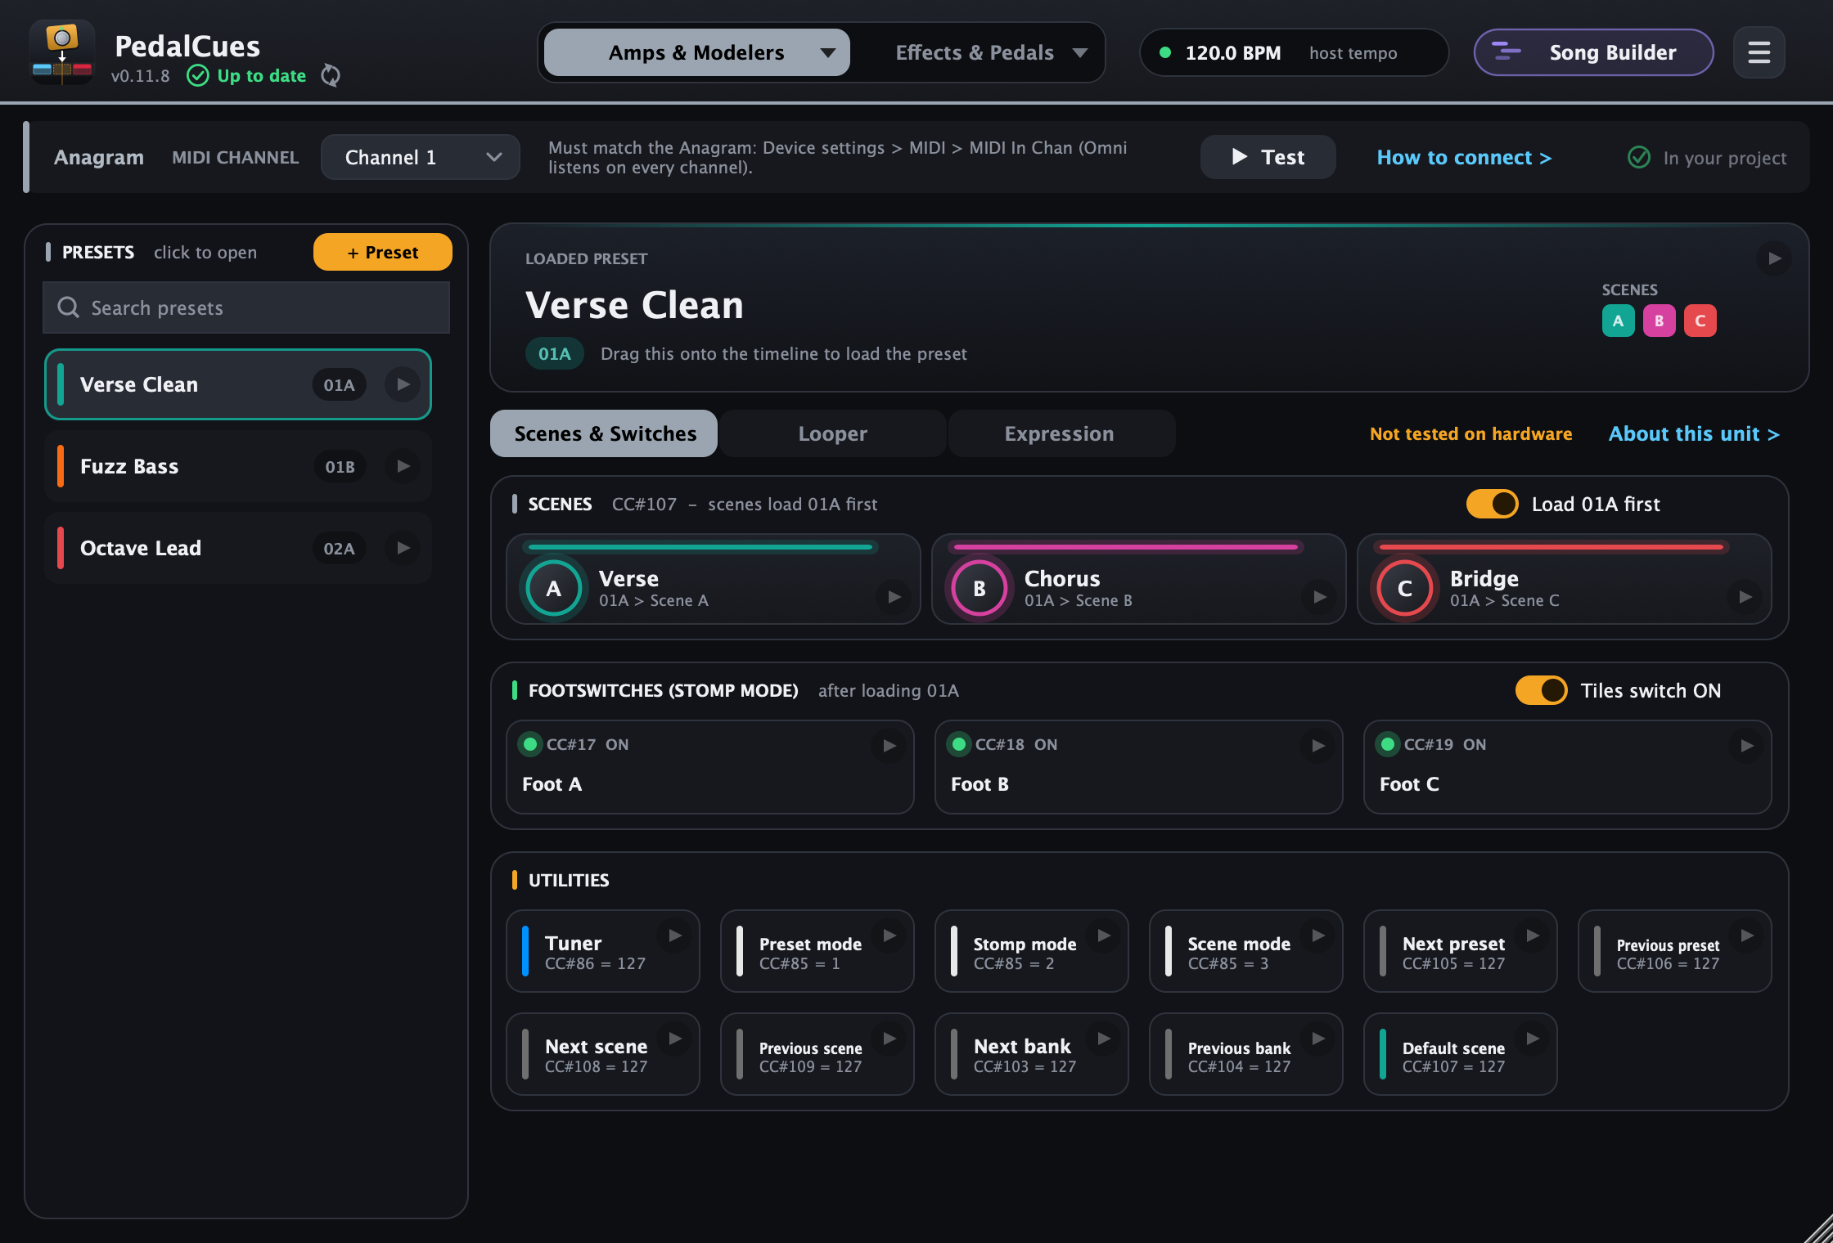This screenshot has width=1833, height=1243.
Task: Focus the Search presets field
Action: pyautogui.click(x=246, y=307)
